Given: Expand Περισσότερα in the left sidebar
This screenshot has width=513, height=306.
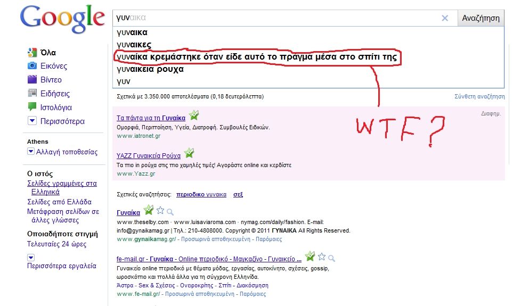Looking at the screenshot, I should tap(32, 121).
